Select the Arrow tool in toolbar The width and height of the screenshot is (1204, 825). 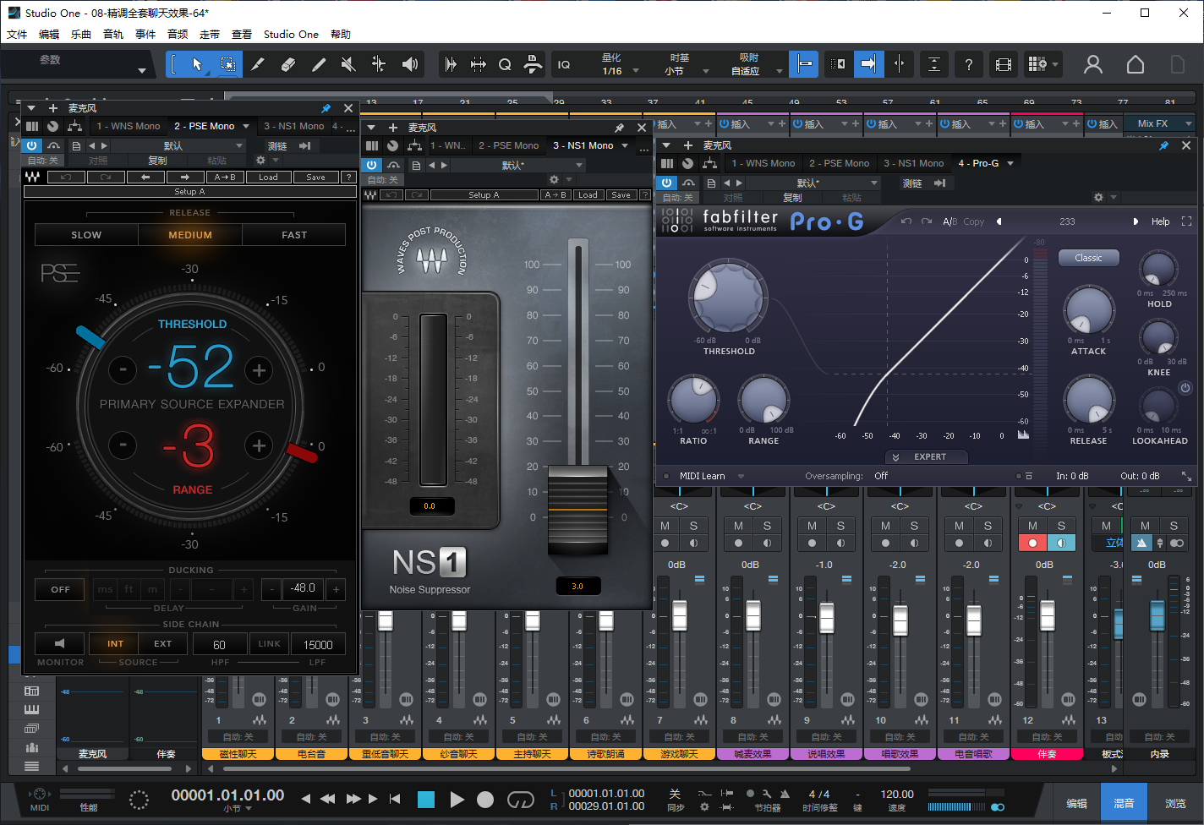tap(197, 64)
